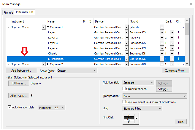Click the scroll down arrow of instrument list
The width and height of the screenshot is (195, 130).
point(187,64)
